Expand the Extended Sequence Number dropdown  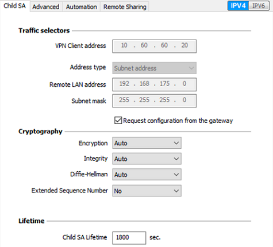(x=147, y=191)
